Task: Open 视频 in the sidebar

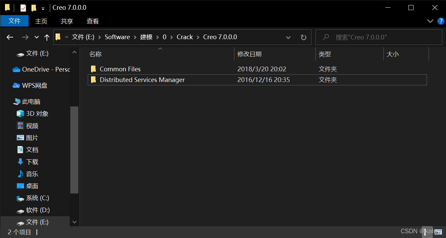Action: coord(27,126)
